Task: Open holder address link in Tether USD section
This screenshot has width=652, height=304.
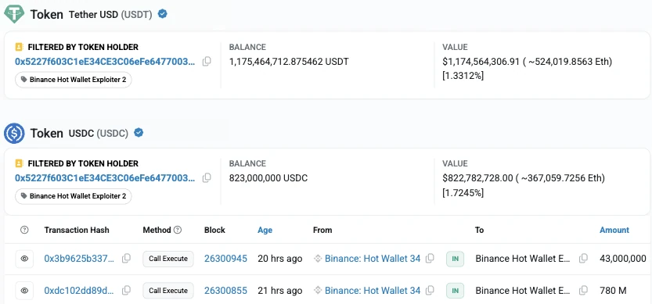Action: click(105, 62)
